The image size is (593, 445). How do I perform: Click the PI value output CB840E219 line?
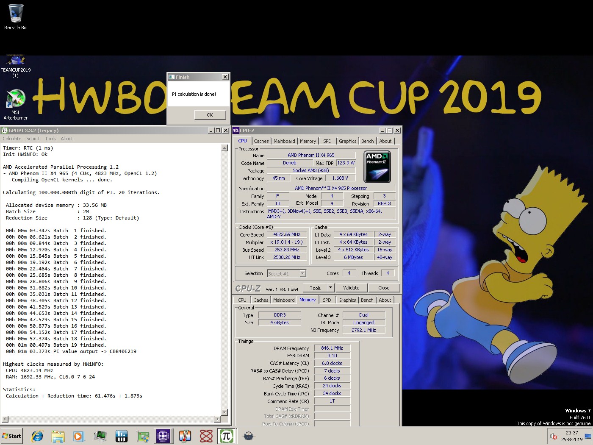click(x=71, y=351)
